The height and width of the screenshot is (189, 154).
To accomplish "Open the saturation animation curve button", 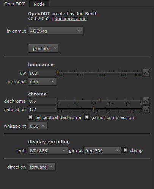I will [x=146, y=109].
